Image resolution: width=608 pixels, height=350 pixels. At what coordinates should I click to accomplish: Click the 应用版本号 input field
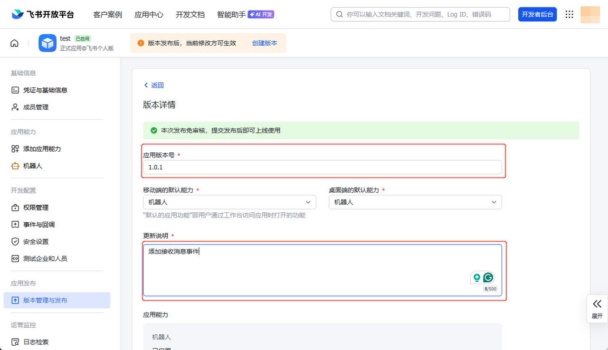[x=322, y=167]
